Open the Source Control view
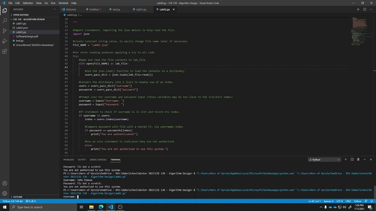 (x=5, y=31)
